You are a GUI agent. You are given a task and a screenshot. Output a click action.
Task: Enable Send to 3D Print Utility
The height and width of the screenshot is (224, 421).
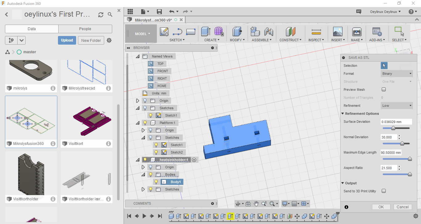tap(384, 191)
